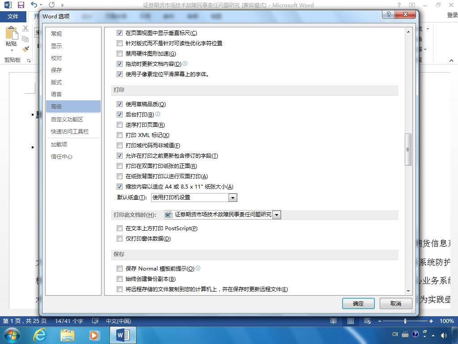Click the volume speaker tray icon
This screenshot has width=458, height=344.
[444, 335]
